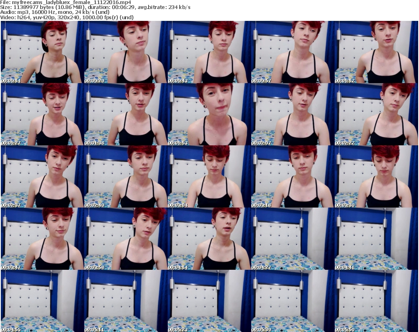Viewport: 419px width, 332px height.
Task: Pick the frame stamped 00:04:55
Action: (42, 301)
